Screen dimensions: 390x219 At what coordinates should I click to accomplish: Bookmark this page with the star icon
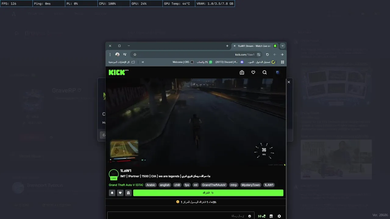click(x=135, y=54)
